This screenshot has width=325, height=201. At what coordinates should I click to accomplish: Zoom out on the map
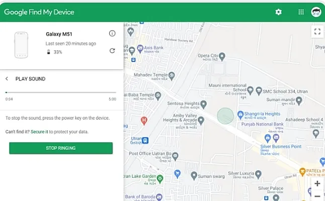coord(317,196)
